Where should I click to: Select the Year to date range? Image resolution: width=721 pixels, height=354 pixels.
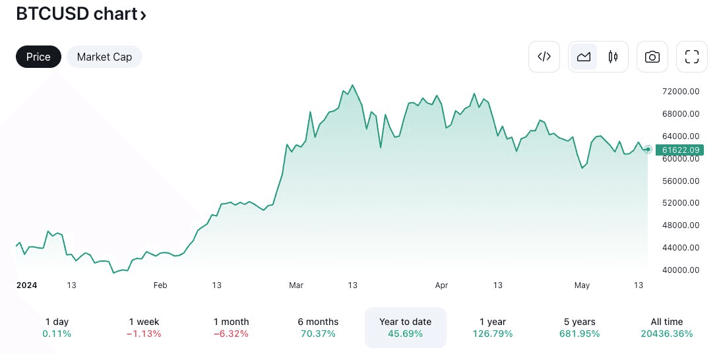pyautogui.click(x=406, y=328)
